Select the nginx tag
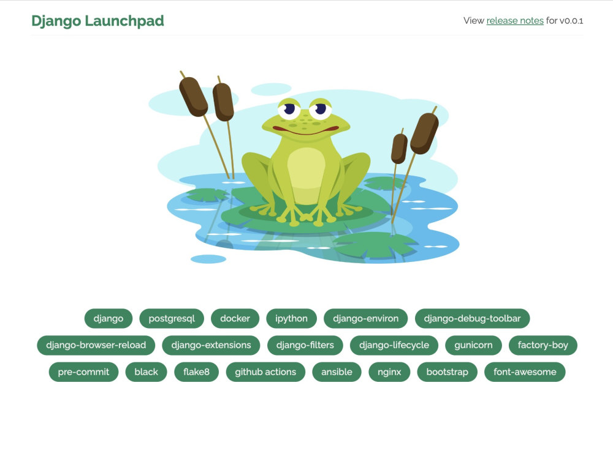This screenshot has height=459, width=613. pos(389,372)
